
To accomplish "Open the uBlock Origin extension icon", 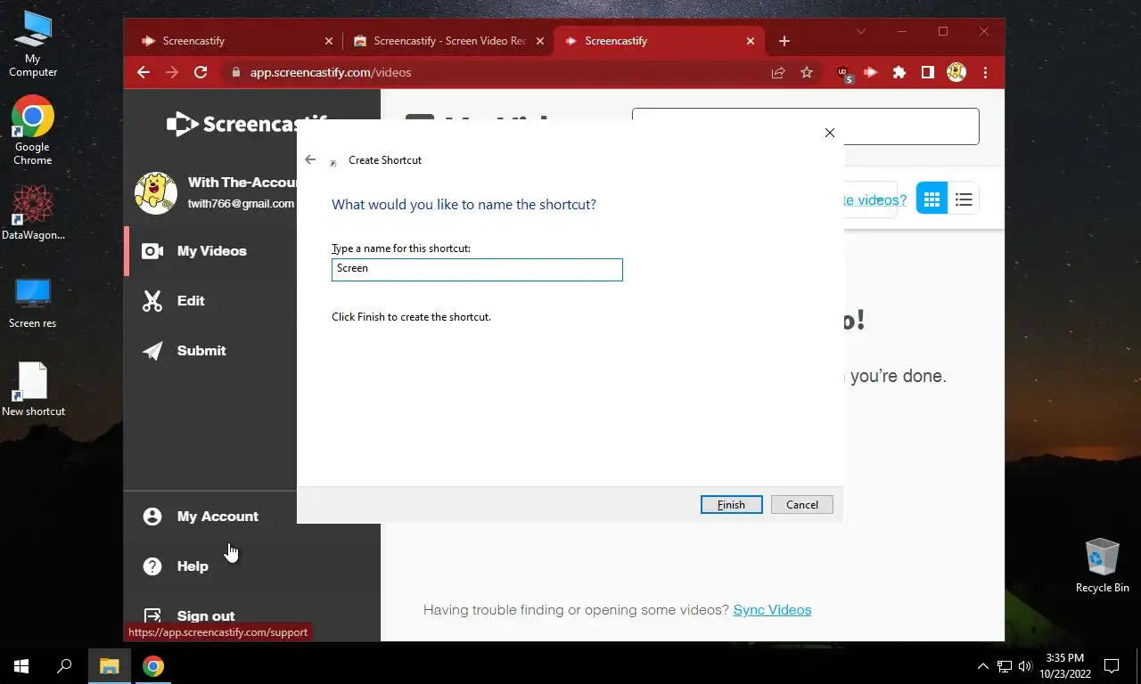I will [843, 74].
